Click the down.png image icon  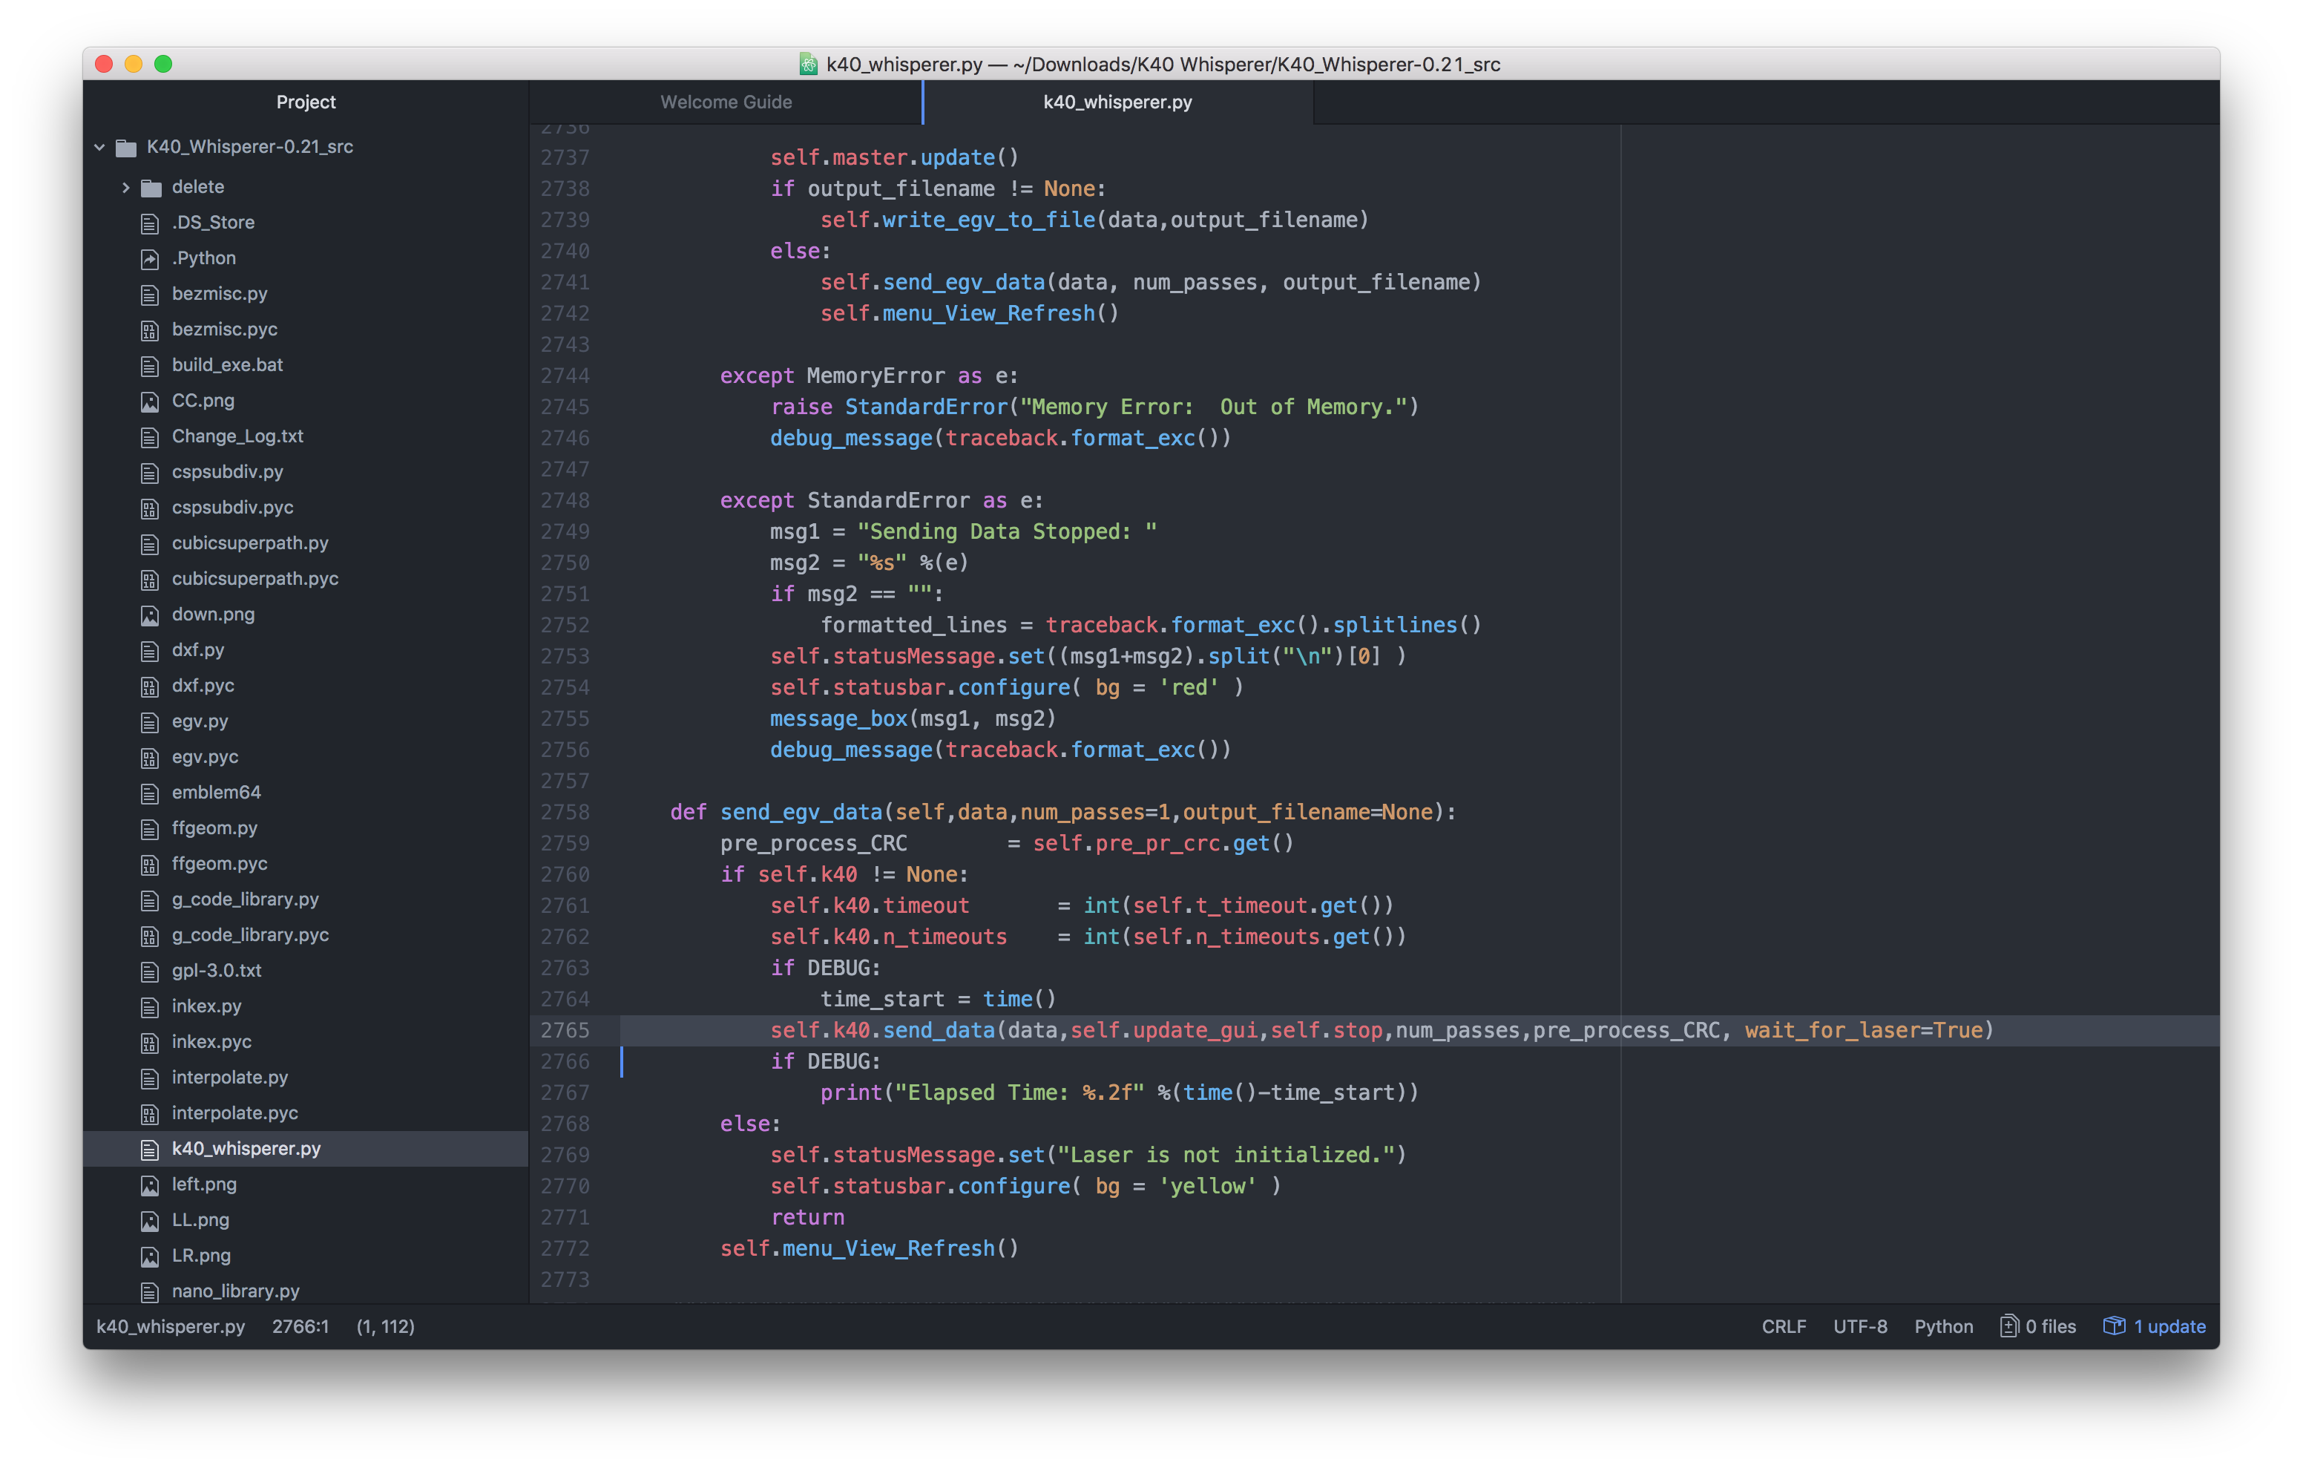click(150, 615)
